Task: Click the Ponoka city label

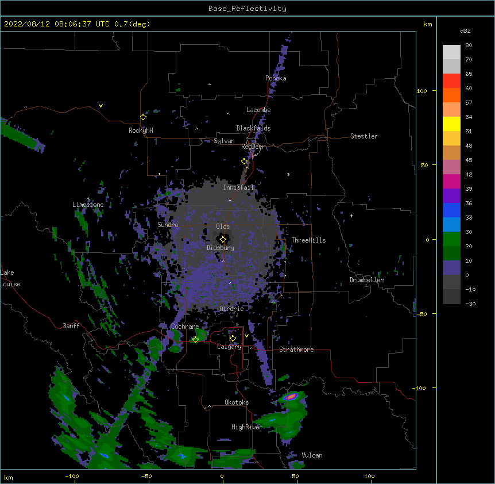Action: pyautogui.click(x=276, y=78)
